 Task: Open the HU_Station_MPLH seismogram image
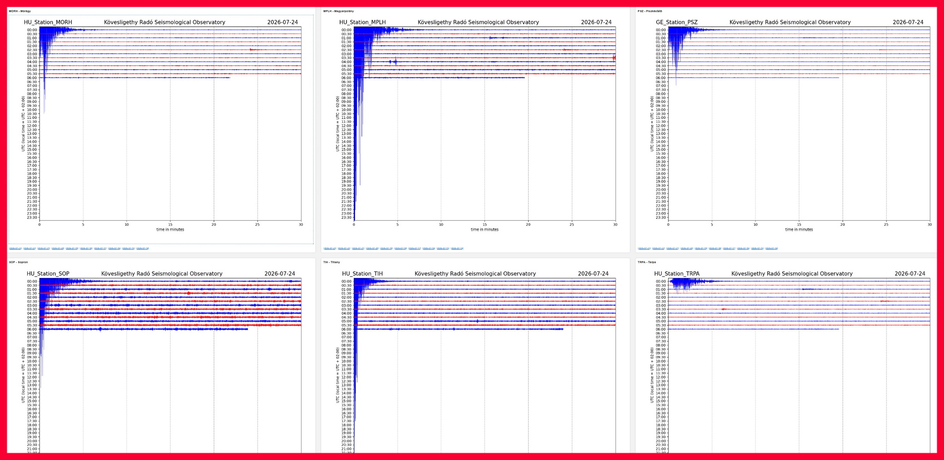coord(475,129)
